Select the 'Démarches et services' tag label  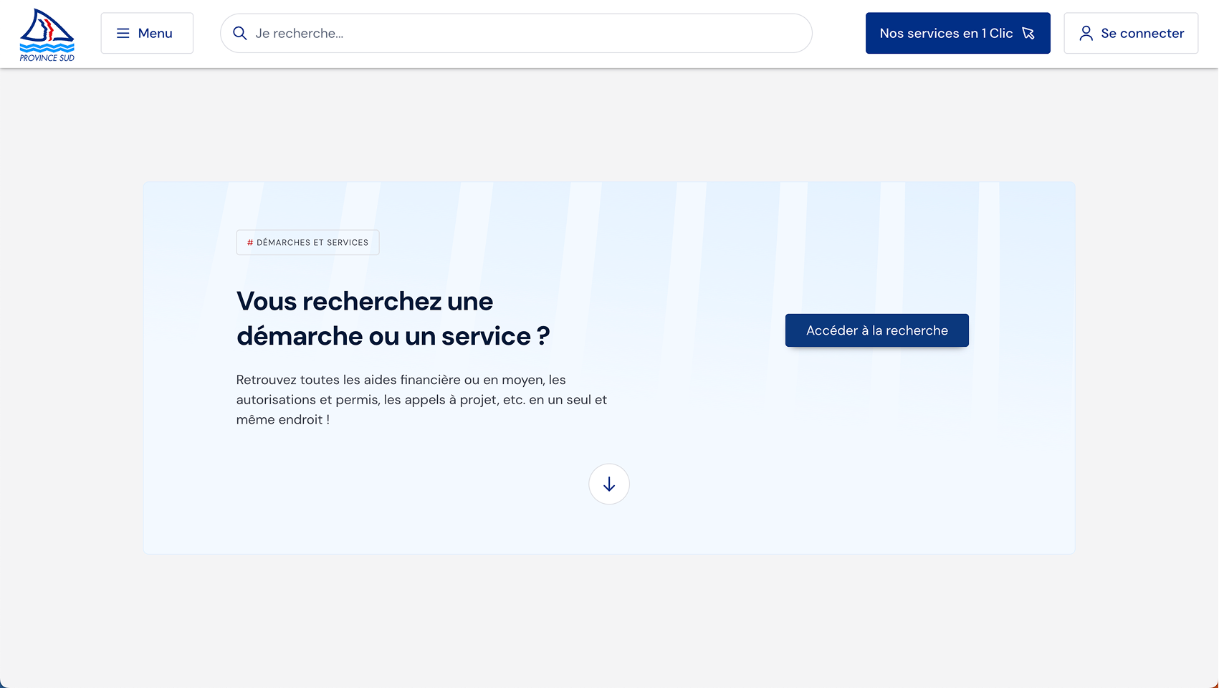[x=312, y=243]
